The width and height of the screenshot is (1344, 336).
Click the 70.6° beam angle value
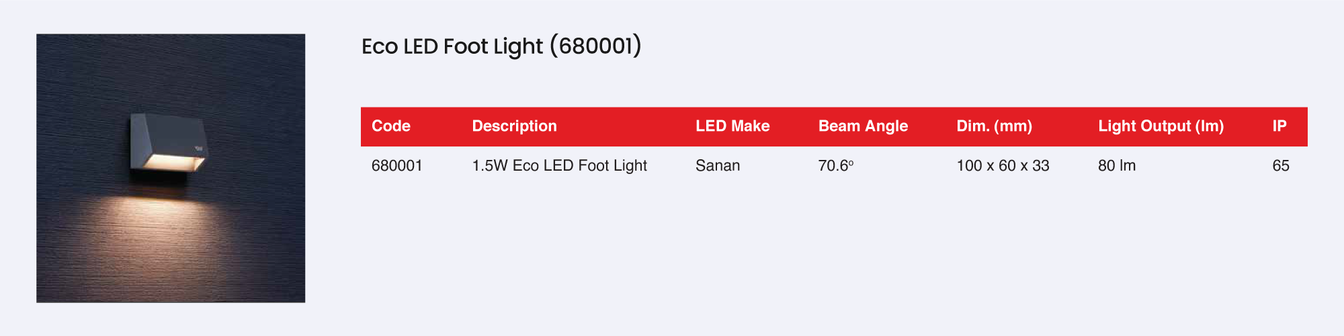tap(835, 166)
